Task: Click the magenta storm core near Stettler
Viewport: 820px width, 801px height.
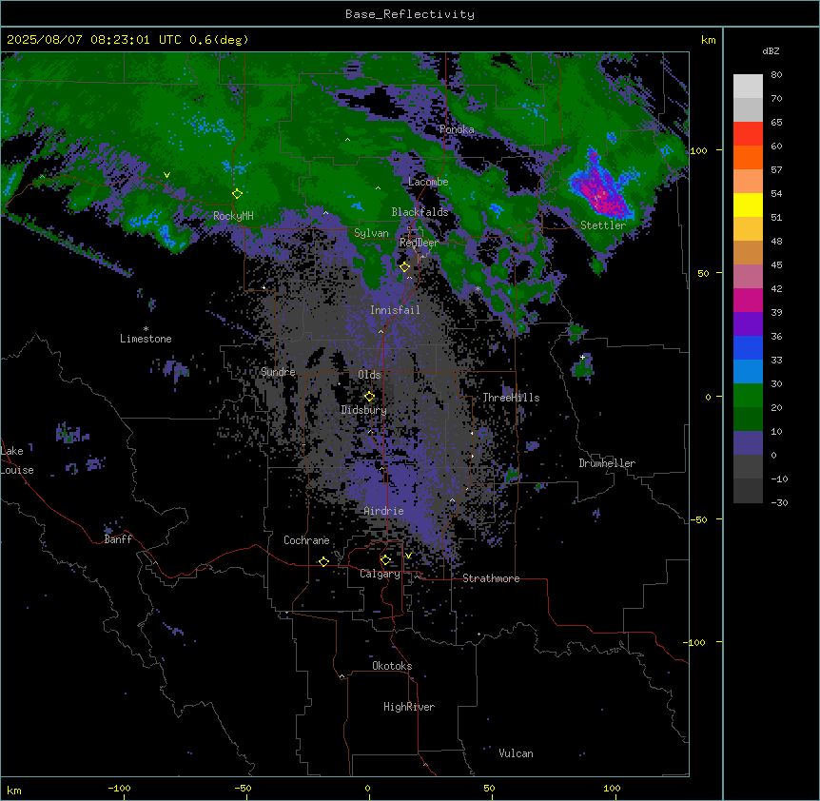Action: (600, 191)
